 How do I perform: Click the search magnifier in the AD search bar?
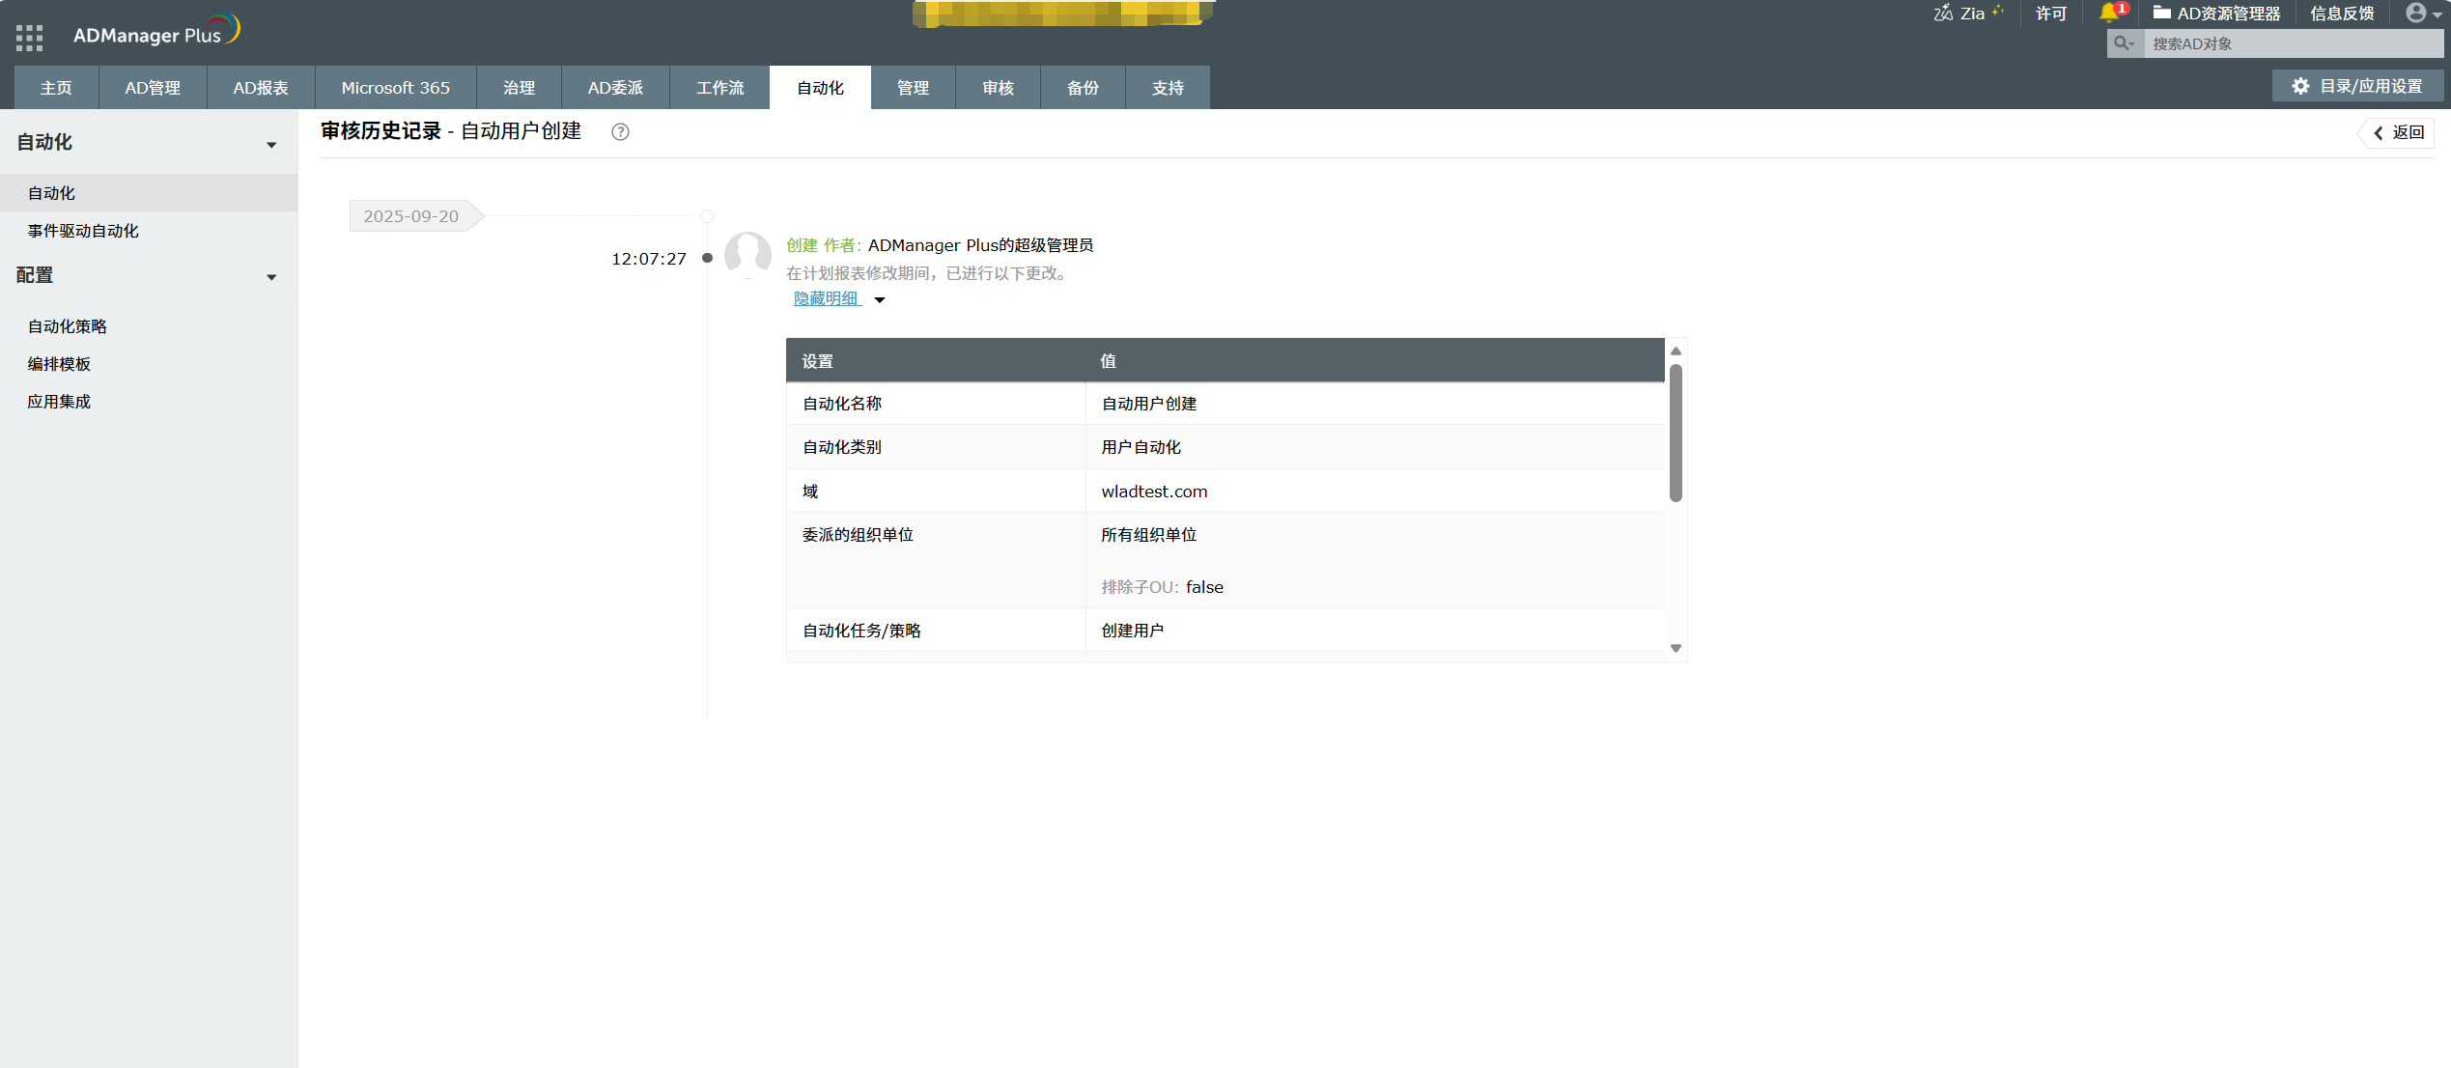2125,43
